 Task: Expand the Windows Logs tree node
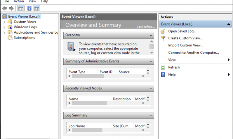(4, 27)
